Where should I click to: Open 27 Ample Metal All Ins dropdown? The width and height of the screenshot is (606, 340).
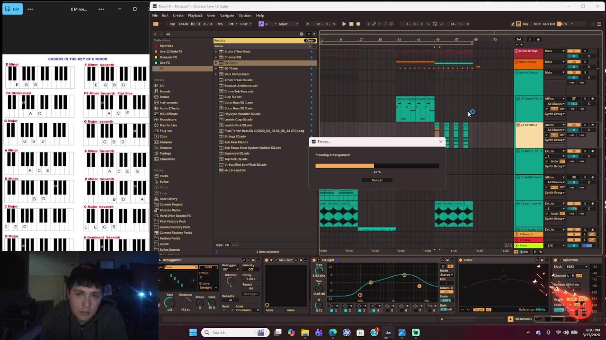[x=555, y=99]
